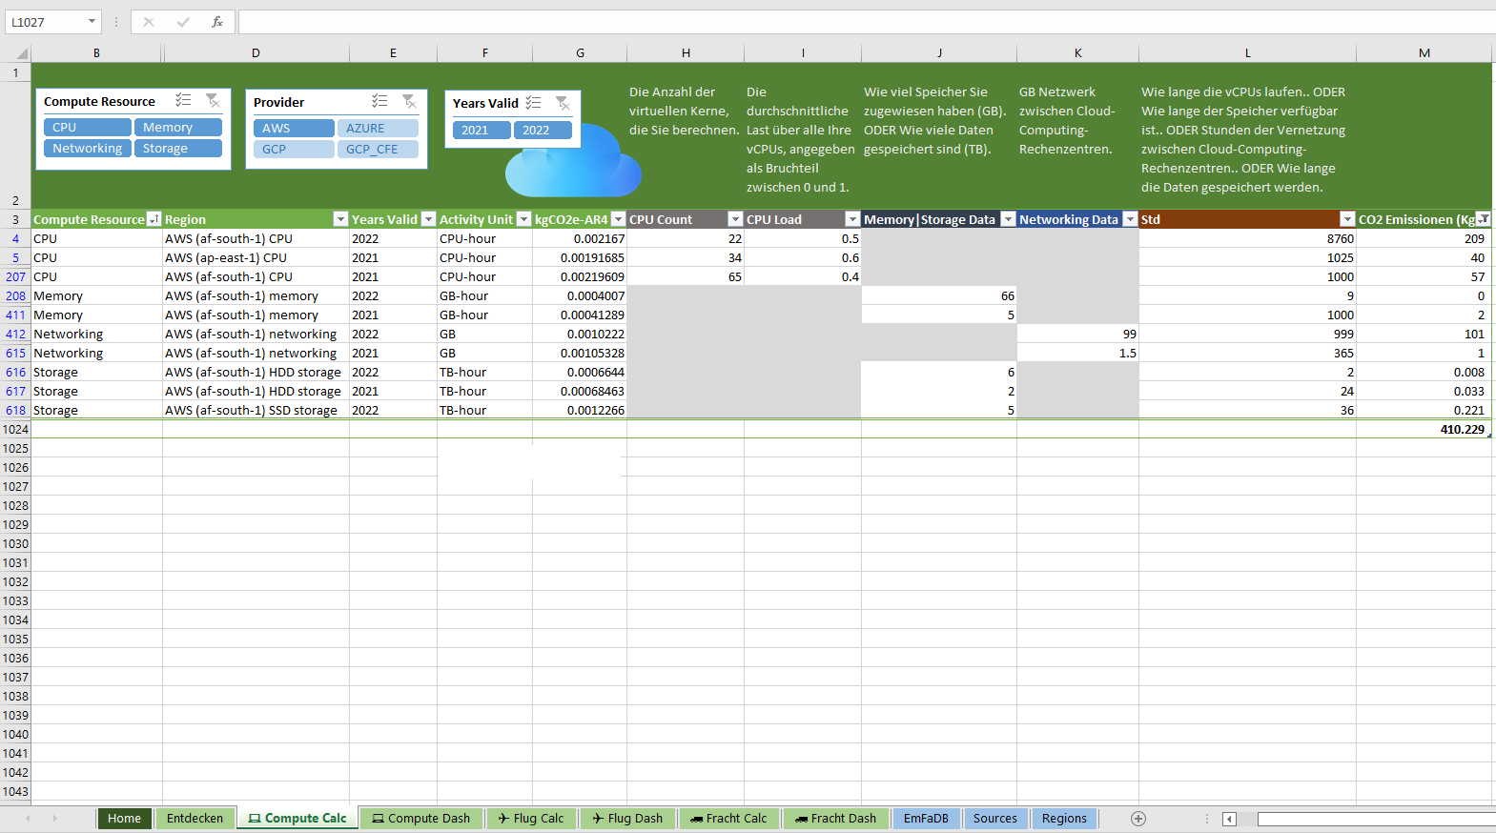Switch to the EmFaDB sheet tab

[926, 819]
